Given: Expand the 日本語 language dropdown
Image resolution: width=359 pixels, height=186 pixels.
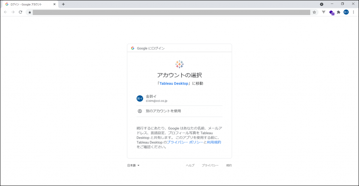Looking at the screenshot, I should pyautogui.click(x=133, y=165).
